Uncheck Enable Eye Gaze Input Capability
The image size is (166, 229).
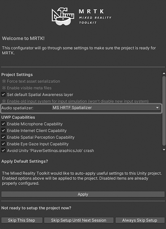click(x=3, y=144)
